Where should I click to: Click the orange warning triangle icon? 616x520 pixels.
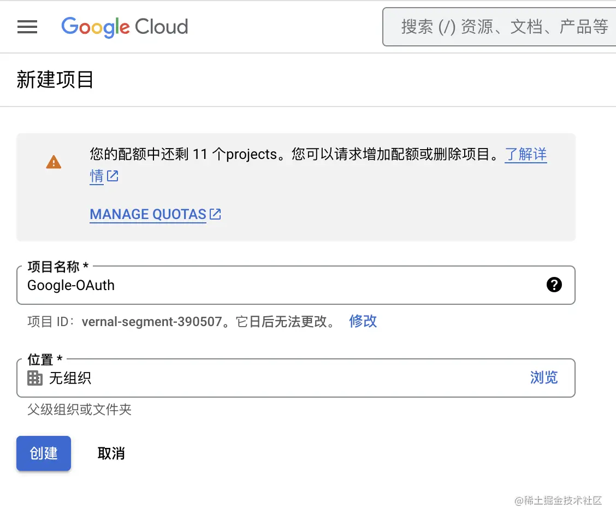[x=54, y=162]
